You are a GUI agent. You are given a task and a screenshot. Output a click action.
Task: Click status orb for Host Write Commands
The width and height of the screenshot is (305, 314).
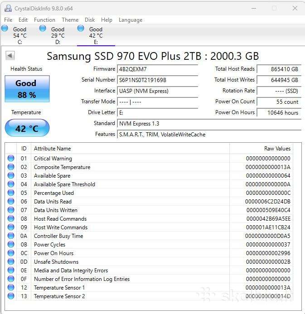tap(11, 227)
